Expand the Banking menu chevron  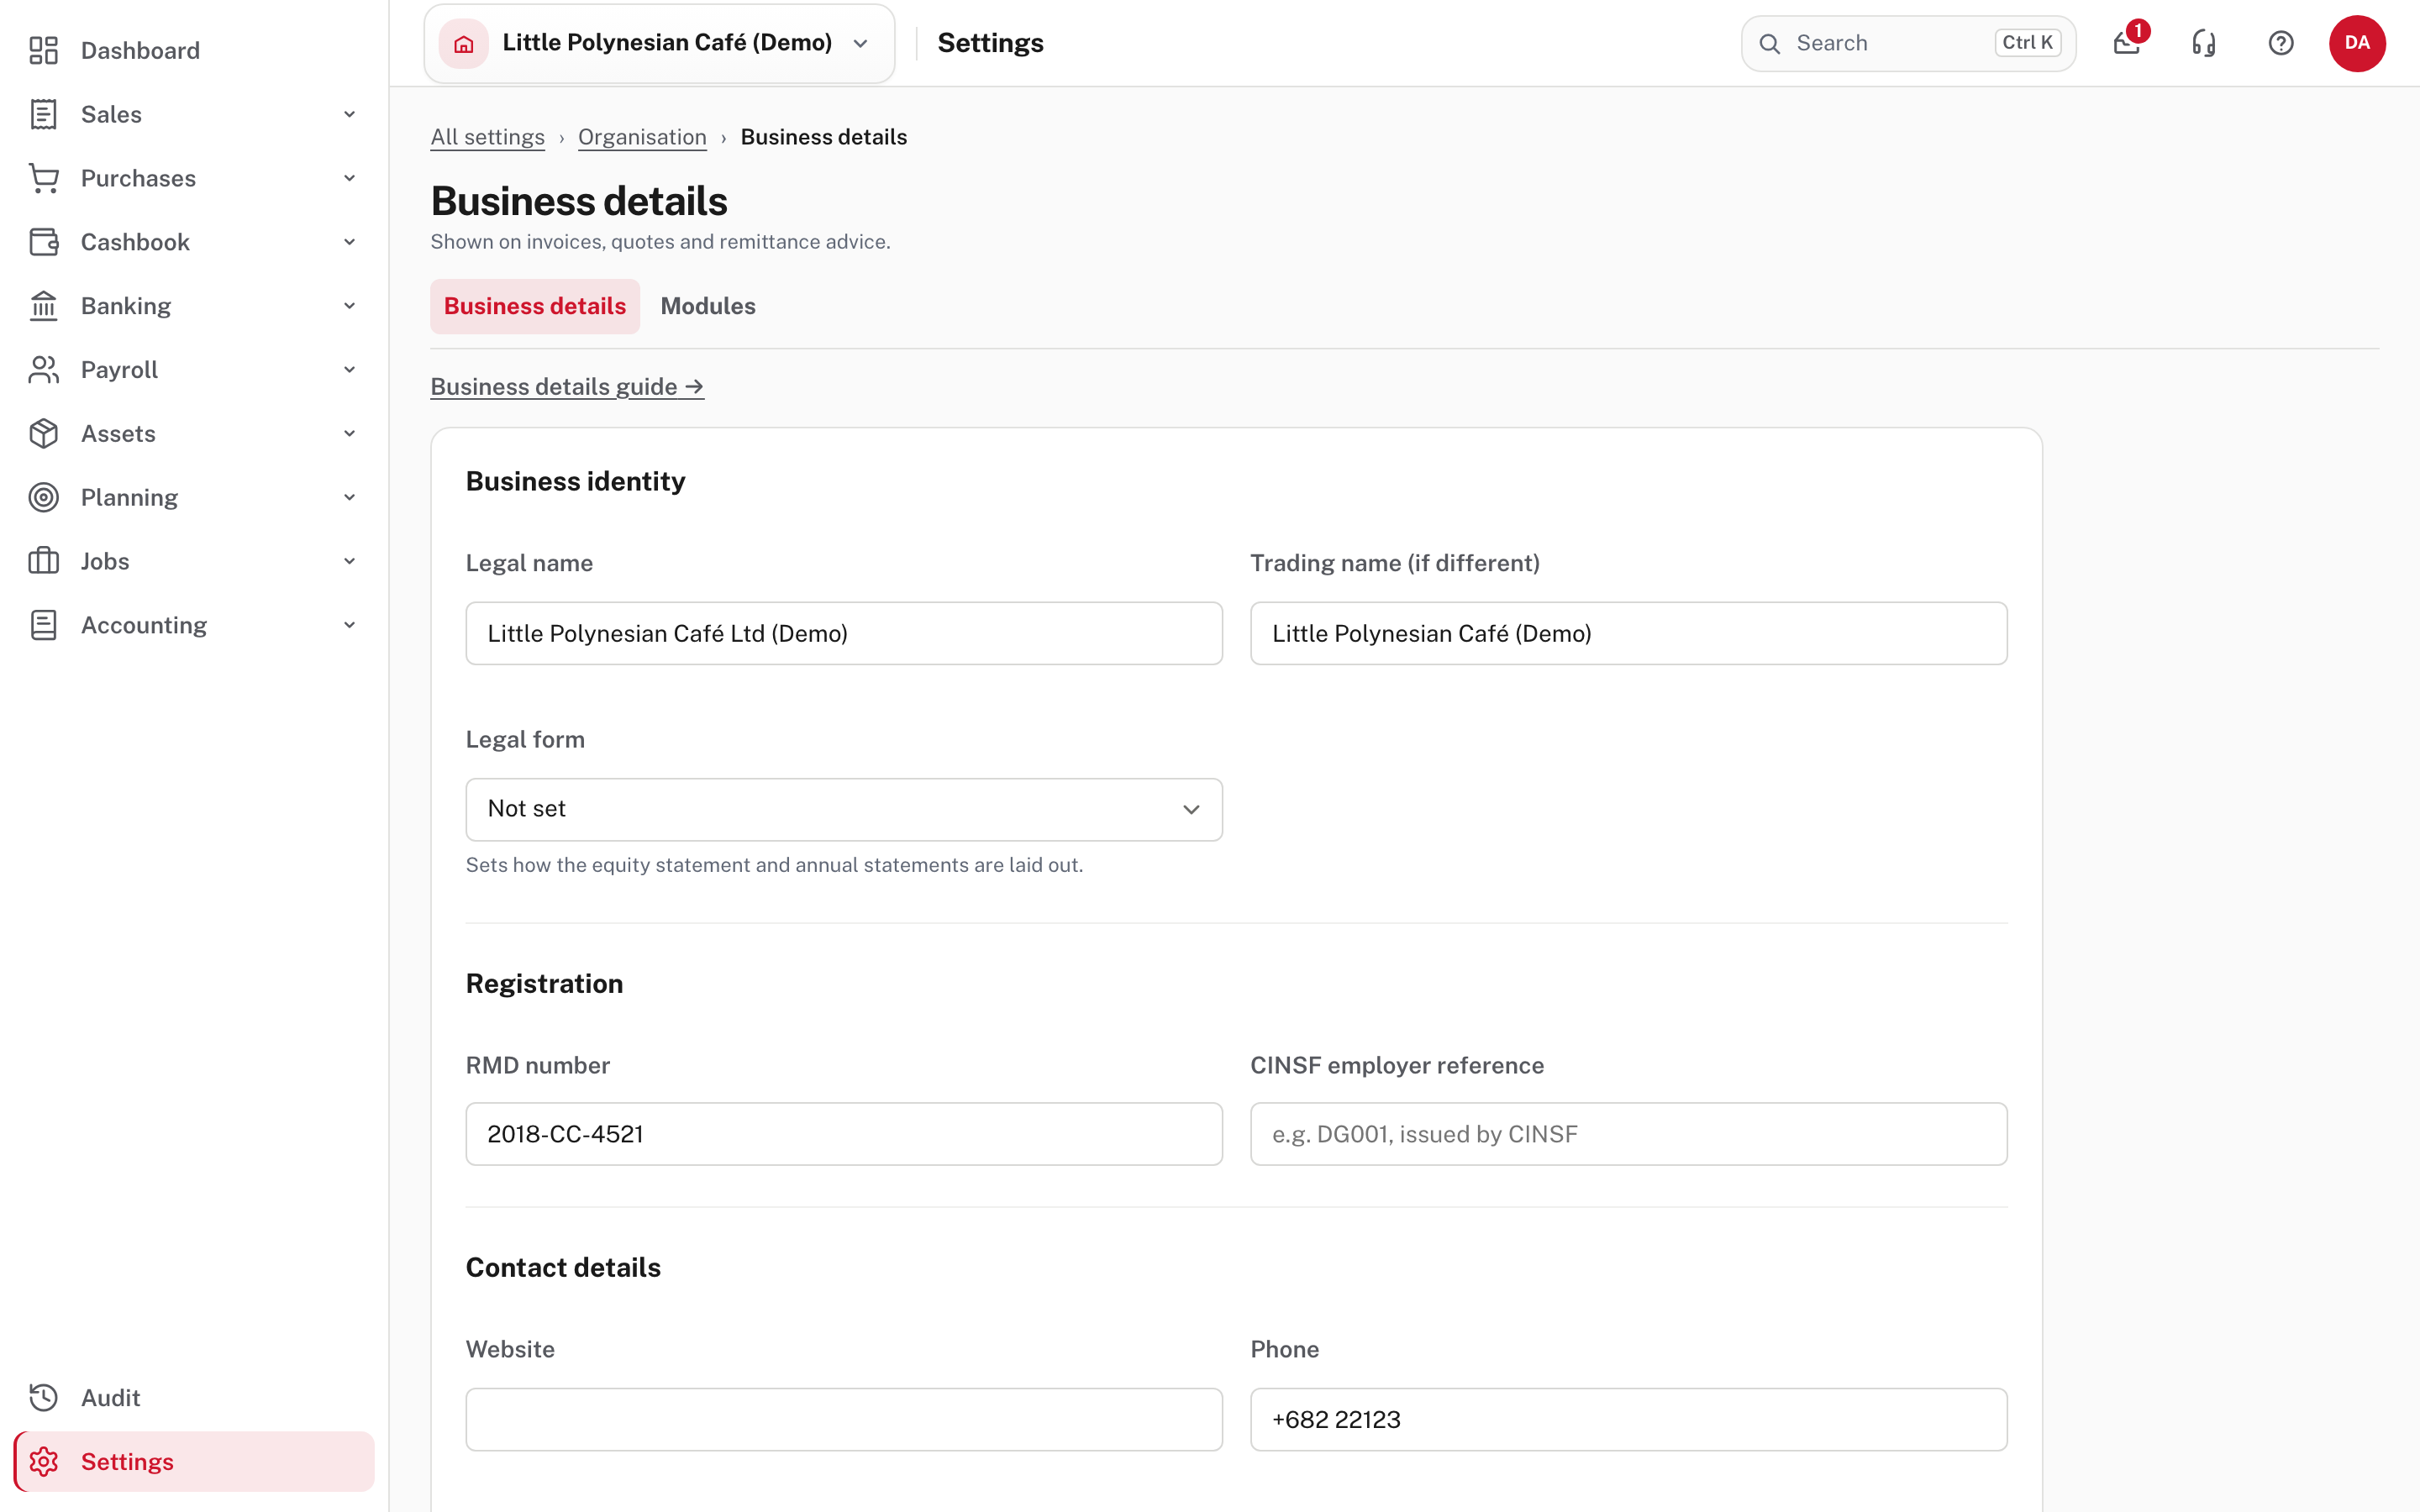pos(349,306)
